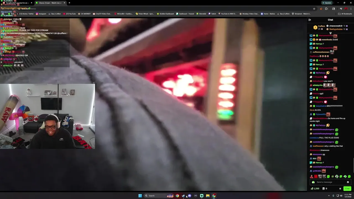Pick the rightmost green quick emote

coord(349,176)
